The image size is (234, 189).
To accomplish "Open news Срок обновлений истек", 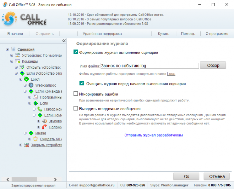I will [x=116, y=15].
